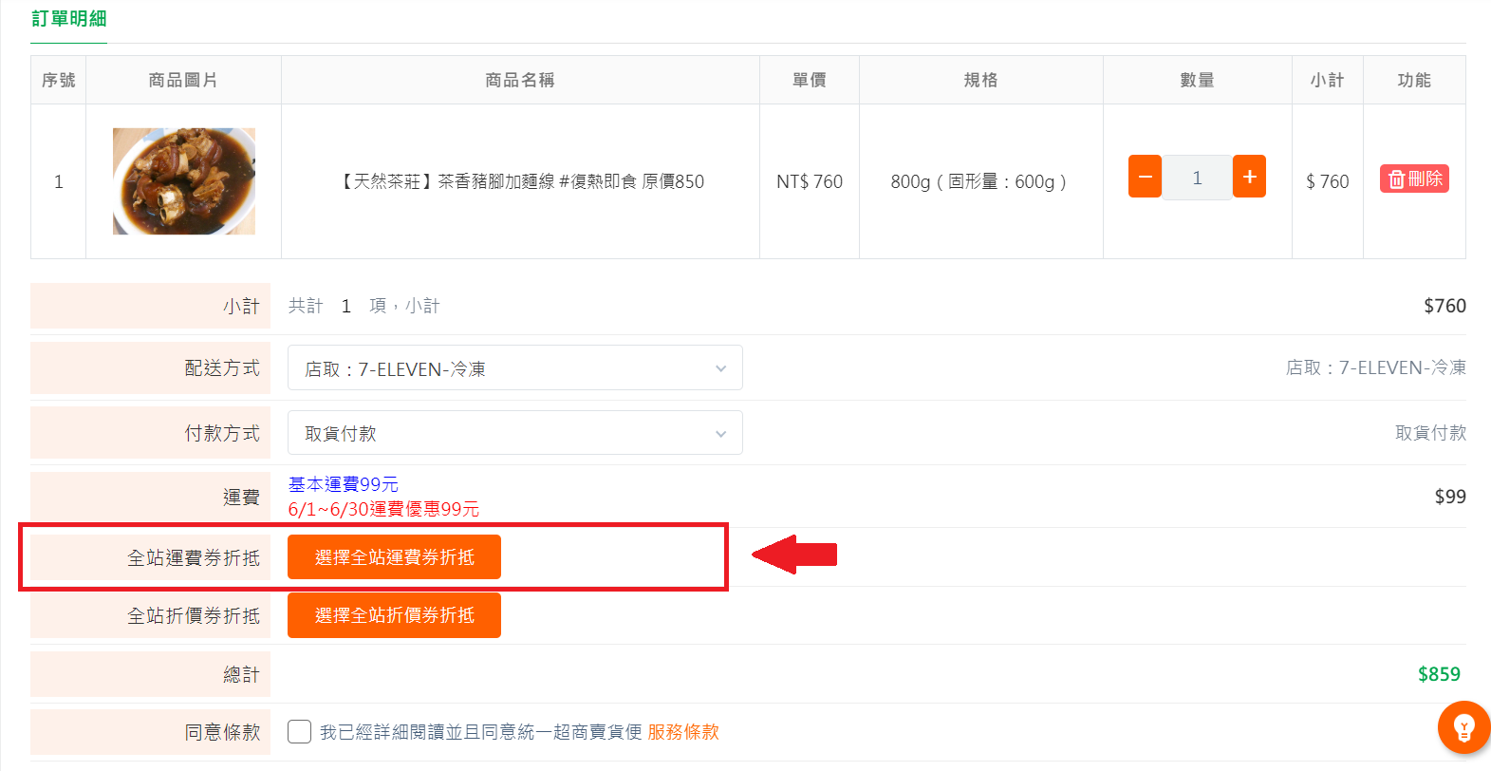The height and width of the screenshot is (771, 1491).
Task: Select the 訂單明細 tab
Action: tap(68, 19)
